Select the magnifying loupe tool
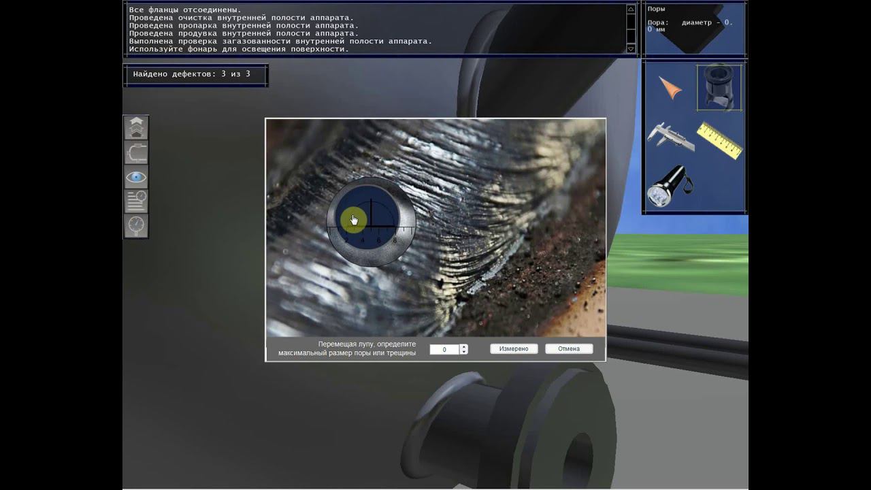The height and width of the screenshot is (490, 871). pyautogui.click(x=719, y=87)
